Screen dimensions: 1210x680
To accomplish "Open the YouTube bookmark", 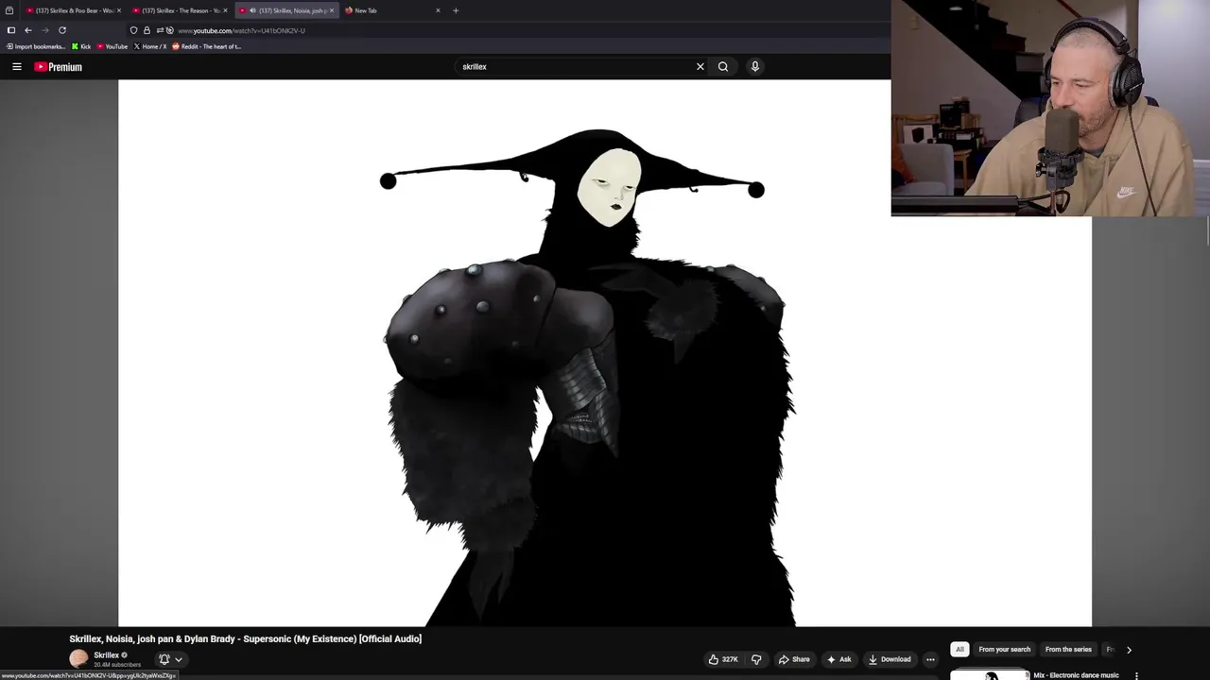I will click(112, 46).
